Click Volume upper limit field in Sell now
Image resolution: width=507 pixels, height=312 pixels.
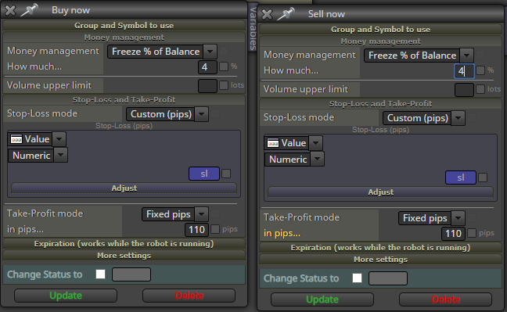click(x=464, y=90)
